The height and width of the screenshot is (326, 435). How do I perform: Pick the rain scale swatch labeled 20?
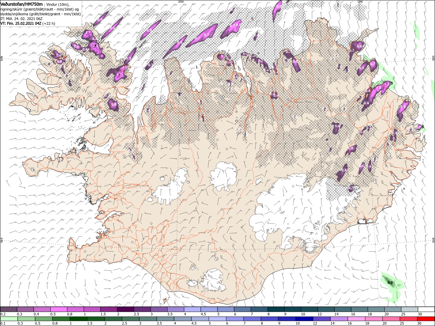390,319
